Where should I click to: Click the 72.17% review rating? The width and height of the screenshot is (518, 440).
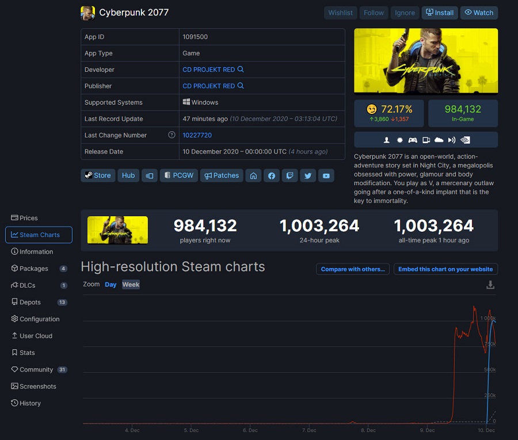point(397,109)
